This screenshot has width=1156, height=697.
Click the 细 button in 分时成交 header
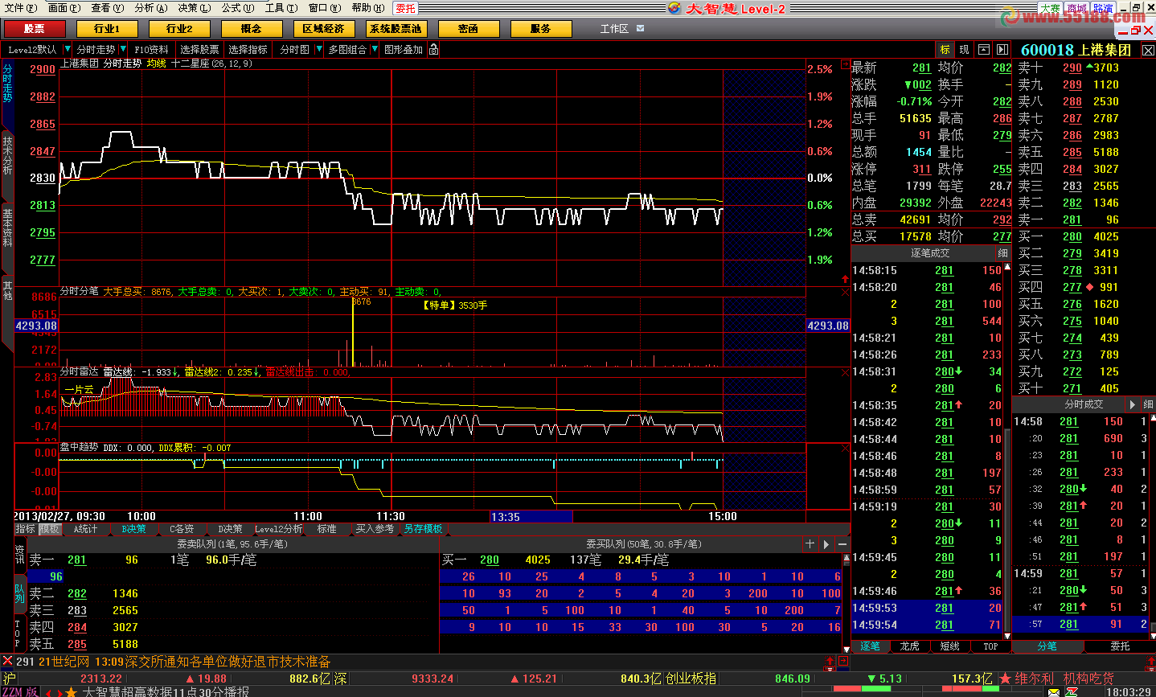click(x=1148, y=404)
